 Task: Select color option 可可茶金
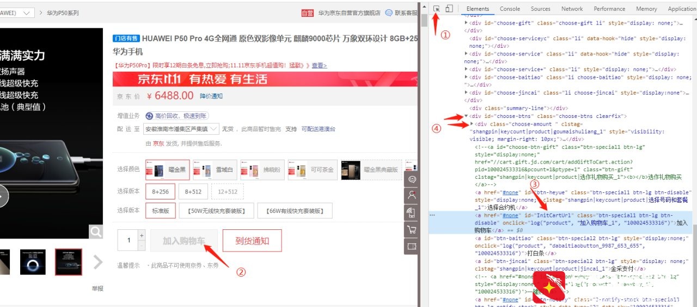313,170
